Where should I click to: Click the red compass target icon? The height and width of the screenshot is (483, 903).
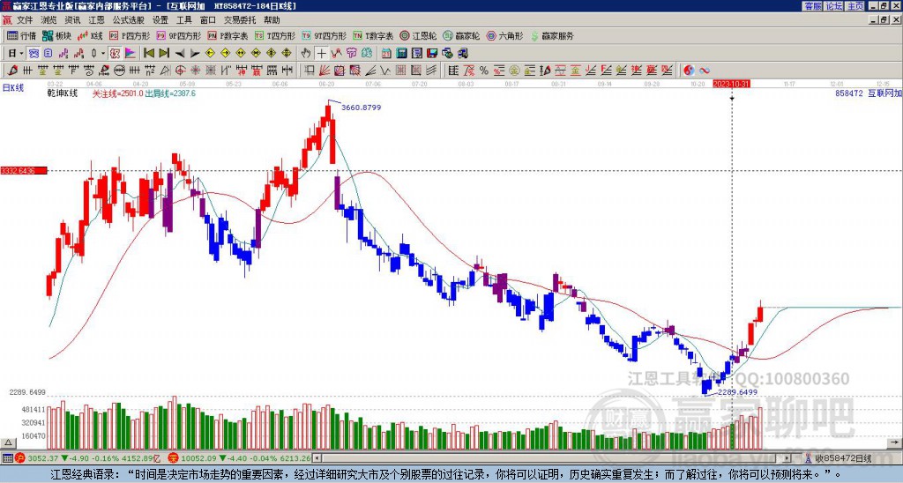[180, 71]
